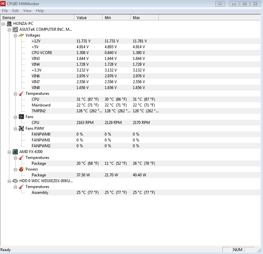Open the Help menu
263x254 pixels.
(40, 11)
